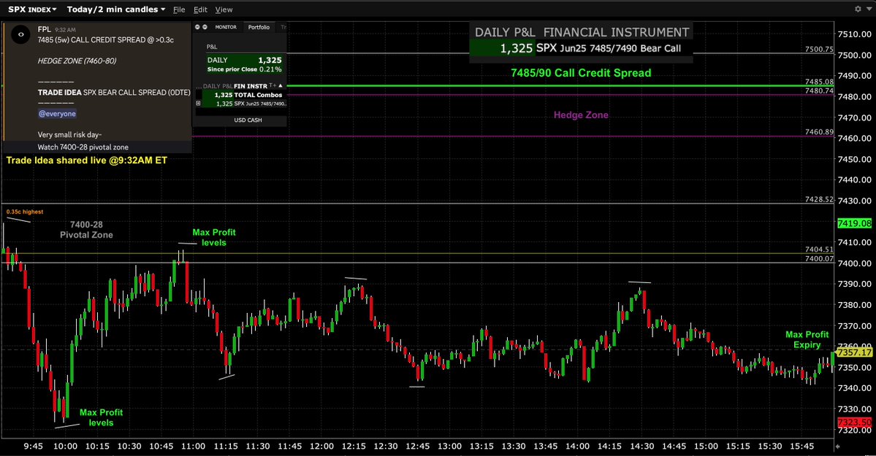876x456 pixels.
Task: Open the File menu
Action: [x=179, y=9]
